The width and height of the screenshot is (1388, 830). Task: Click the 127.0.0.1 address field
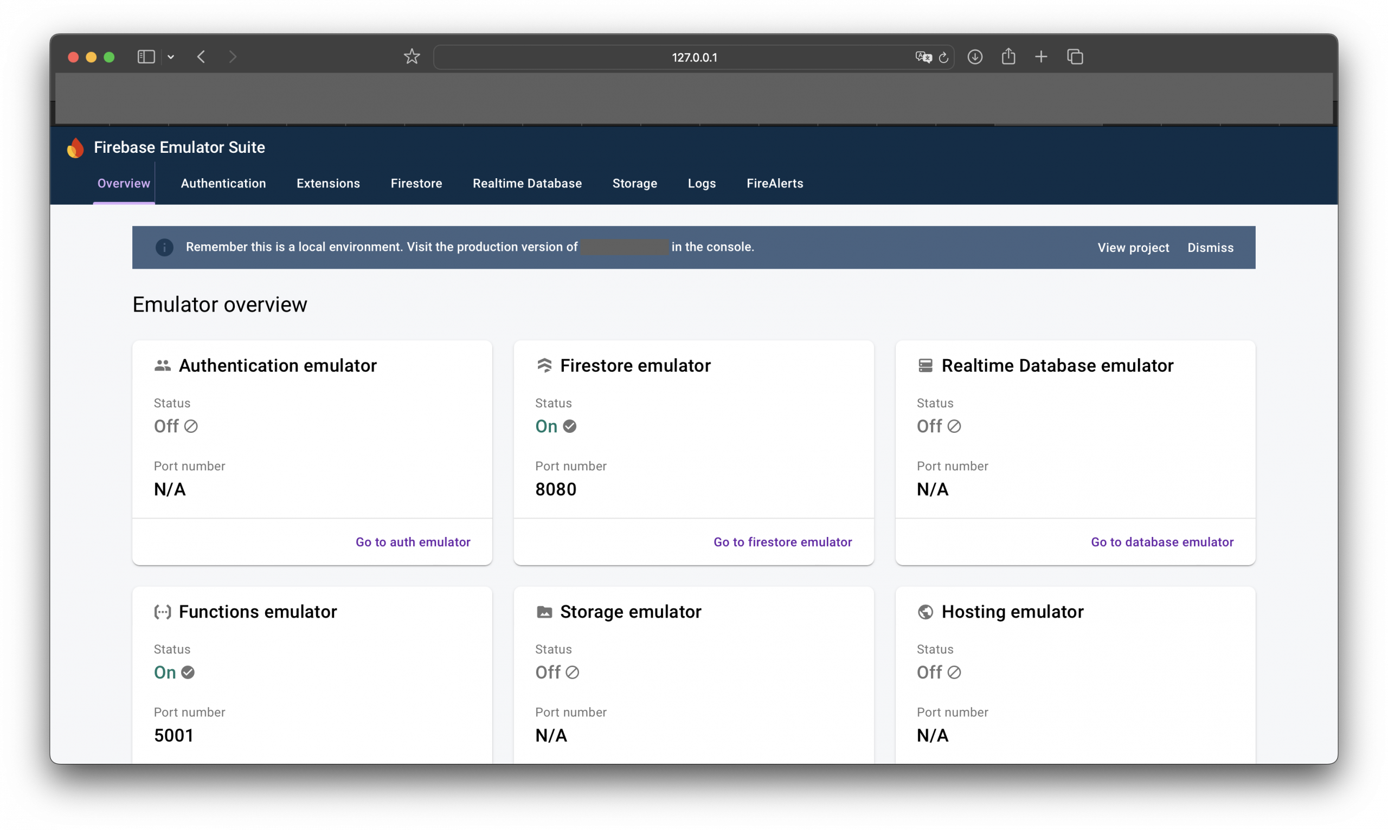coord(694,57)
